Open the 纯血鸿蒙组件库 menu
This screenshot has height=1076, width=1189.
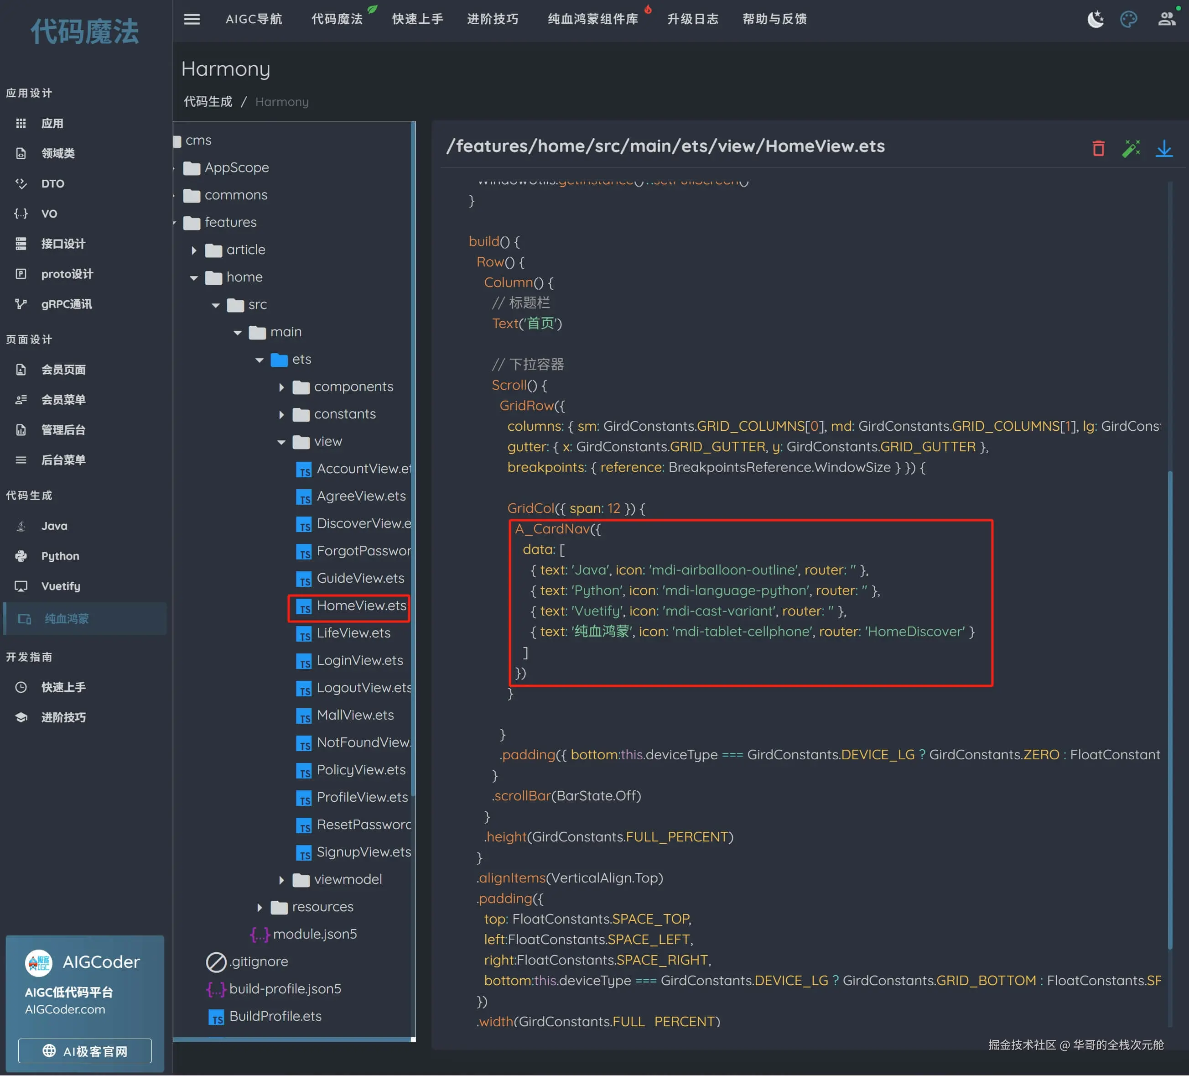click(593, 20)
